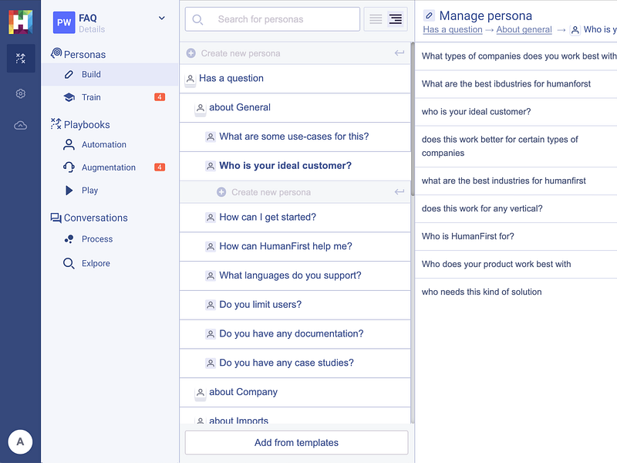This screenshot has width=617, height=463.
Task: Open the Train menu item
Action: pyautogui.click(x=91, y=97)
